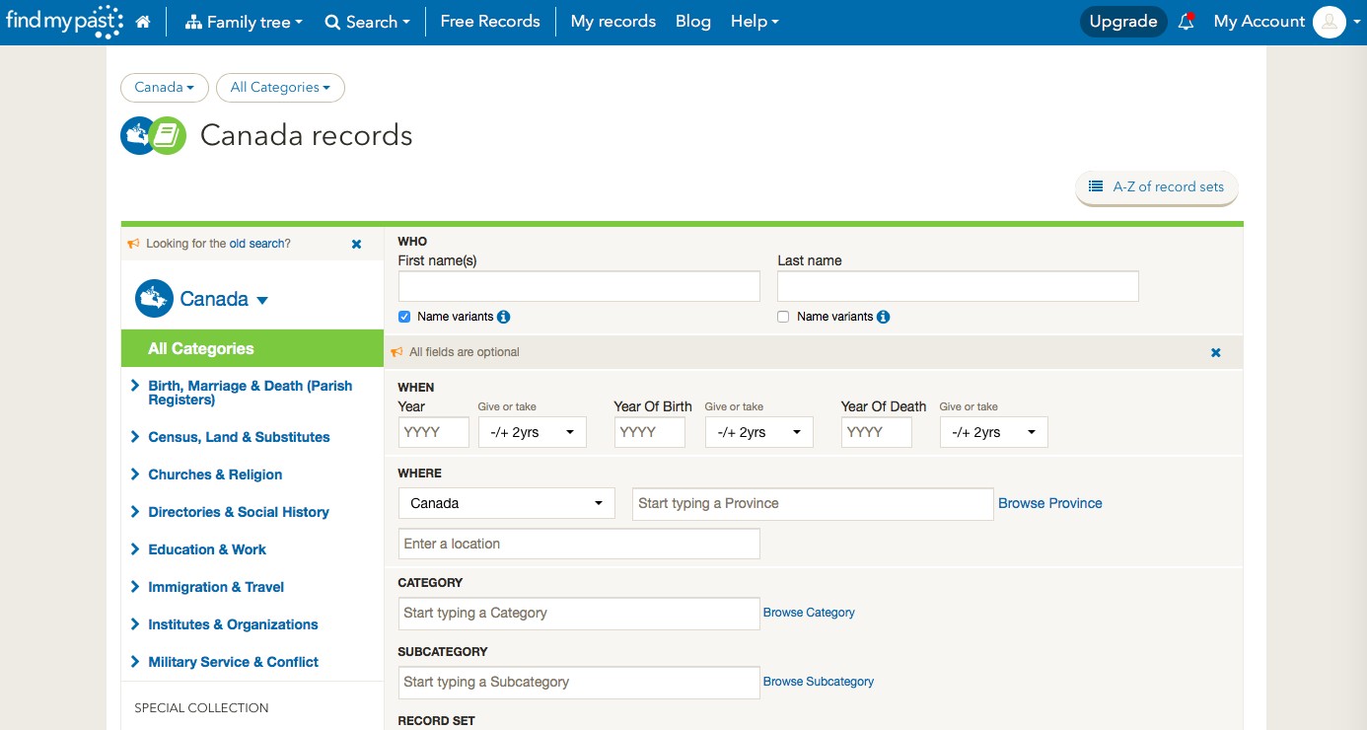Click info icon beside first name variants
The image size is (1367, 730).
pos(504,317)
